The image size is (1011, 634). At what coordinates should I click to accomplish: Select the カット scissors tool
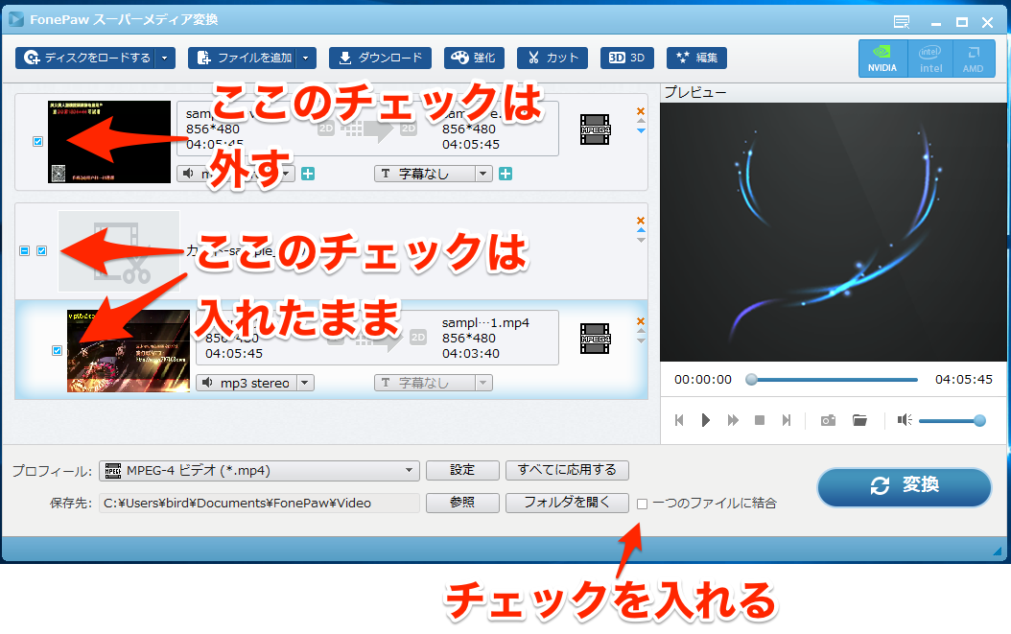point(553,59)
